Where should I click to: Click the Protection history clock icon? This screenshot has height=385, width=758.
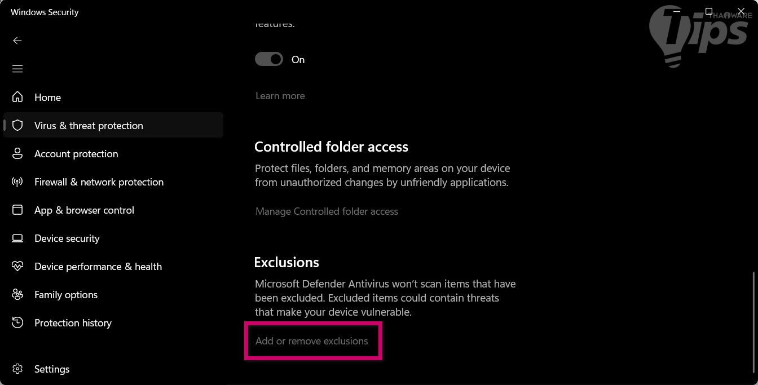17,322
